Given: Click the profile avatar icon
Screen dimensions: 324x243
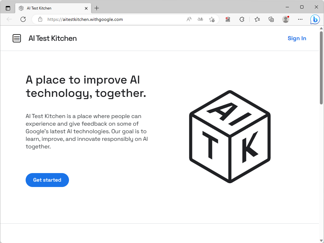Looking at the screenshot, I should point(285,19).
